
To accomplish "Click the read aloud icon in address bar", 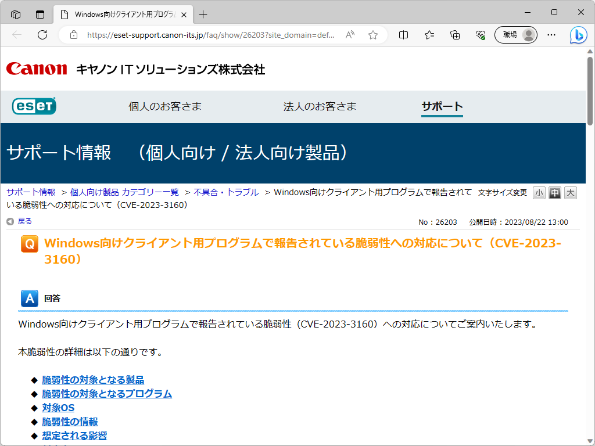I will (x=349, y=35).
